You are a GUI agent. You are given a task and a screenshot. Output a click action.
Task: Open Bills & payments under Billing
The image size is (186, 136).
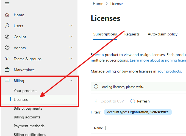point(28,108)
